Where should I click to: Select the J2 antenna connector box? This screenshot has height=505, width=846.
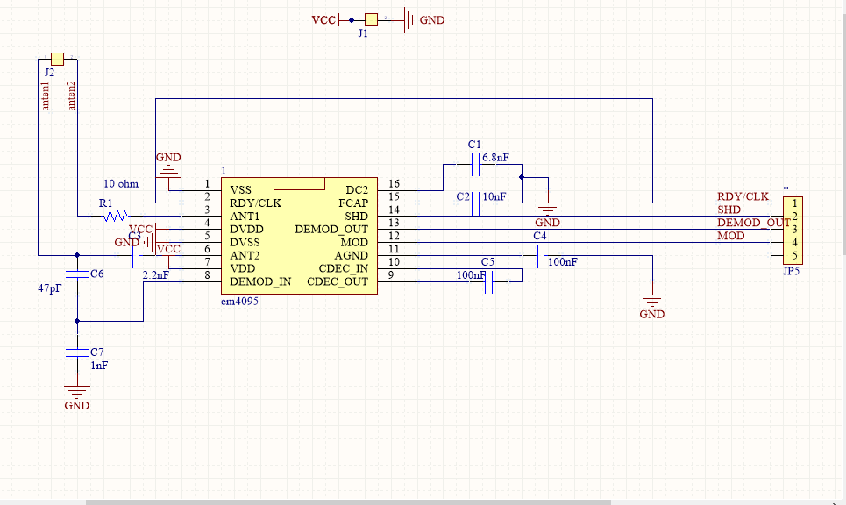click(57, 58)
